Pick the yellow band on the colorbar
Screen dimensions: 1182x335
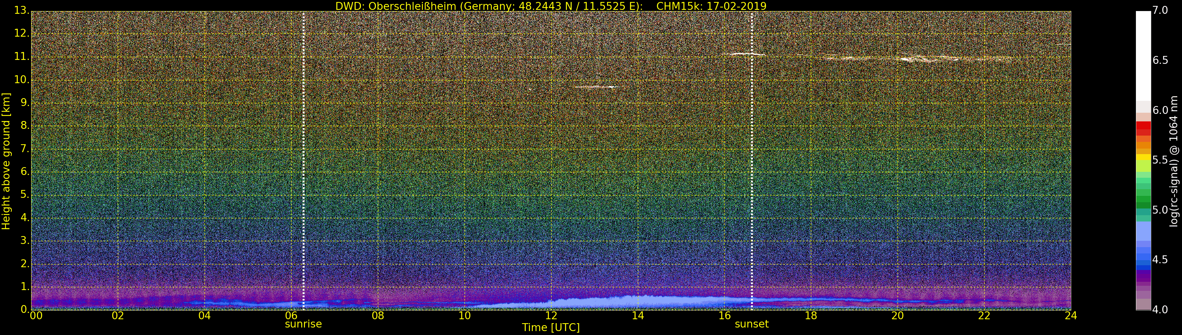(x=1143, y=157)
